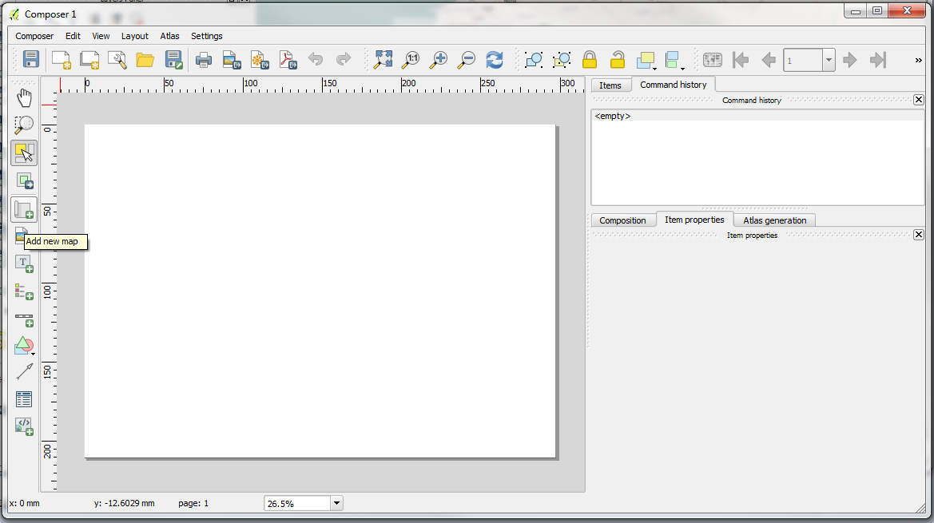Unlock all items with open padlock
The height and width of the screenshot is (523, 934).
tap(617, 60)
